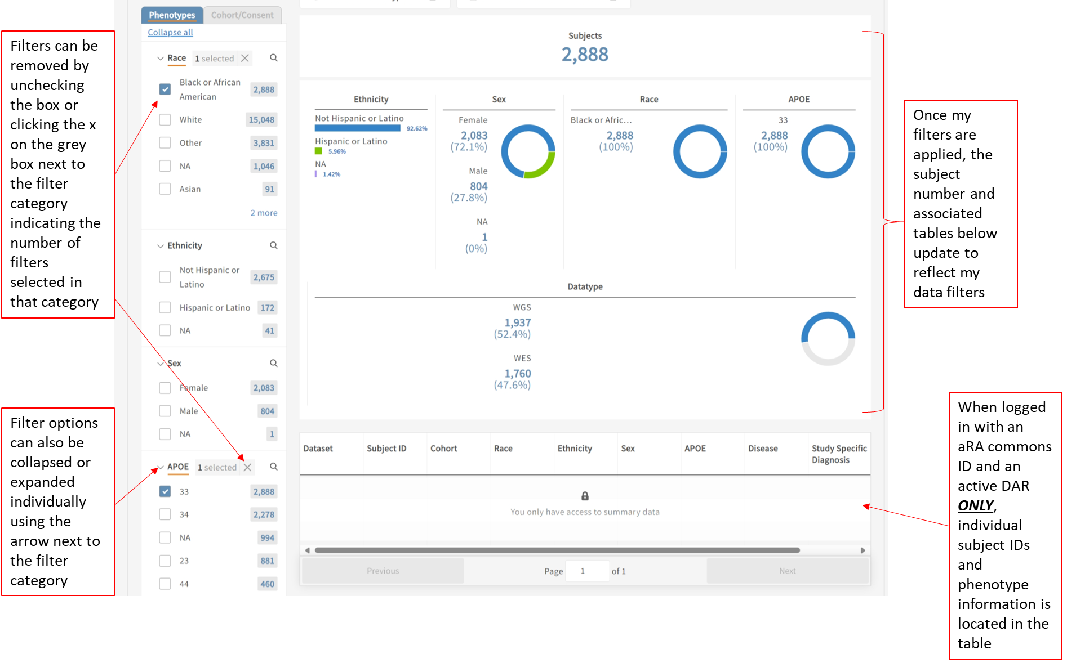This screenshot has width=1067, height=663.
Task: Tick the Male checkbox under Sex
Action: click(165, 411)
